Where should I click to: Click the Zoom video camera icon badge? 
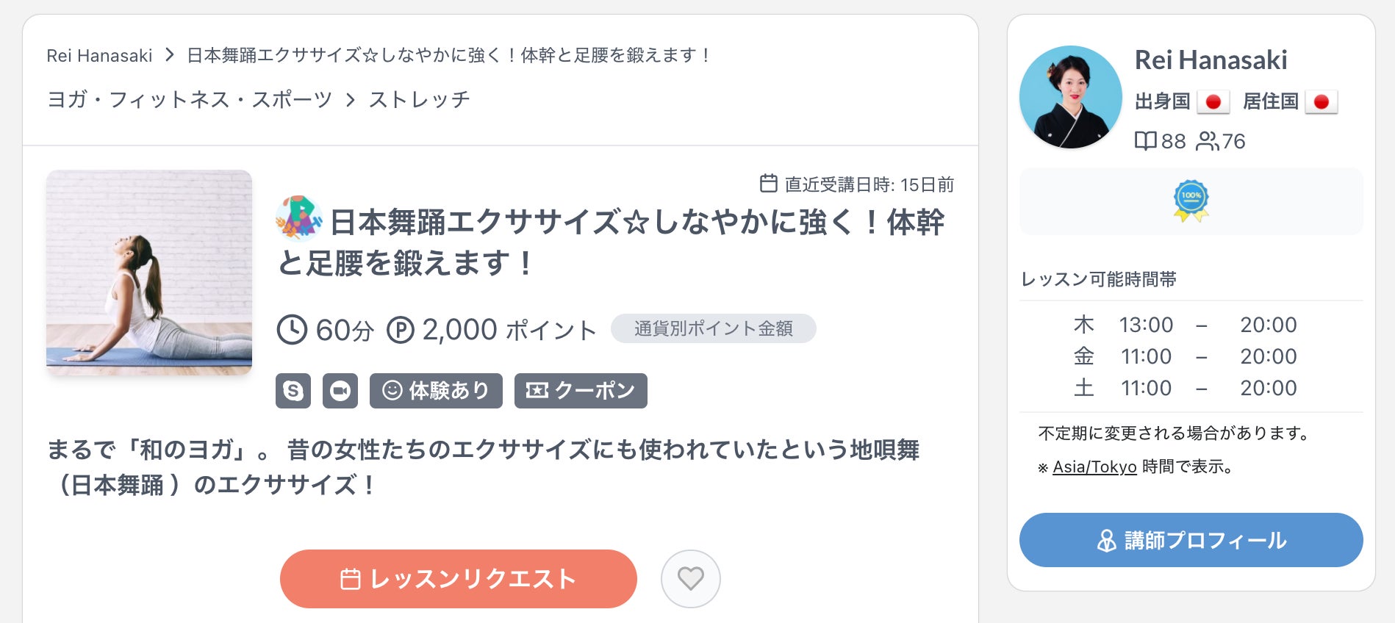point(340,391)
